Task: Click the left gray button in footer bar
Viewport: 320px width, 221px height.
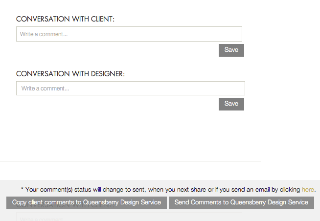Action: [x=87, y=202]
